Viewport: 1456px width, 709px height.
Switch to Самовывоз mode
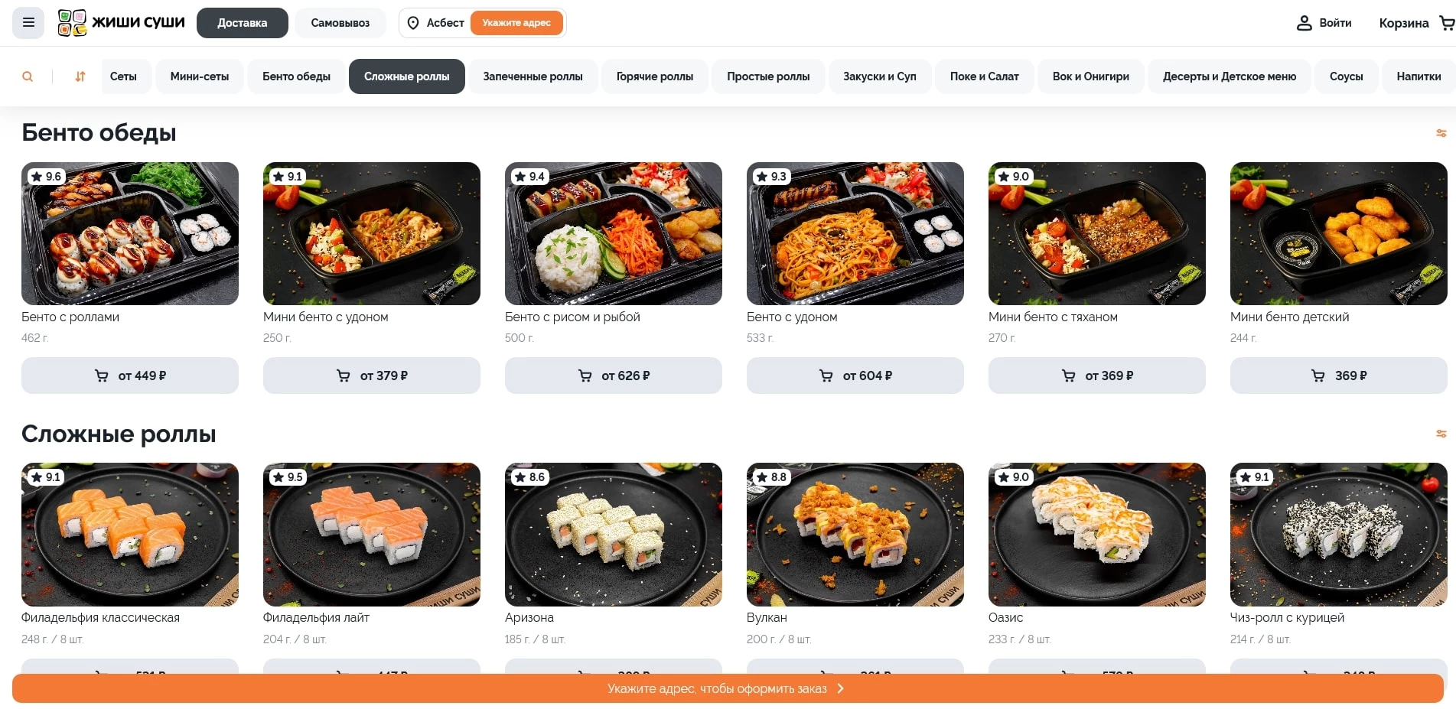340,23
